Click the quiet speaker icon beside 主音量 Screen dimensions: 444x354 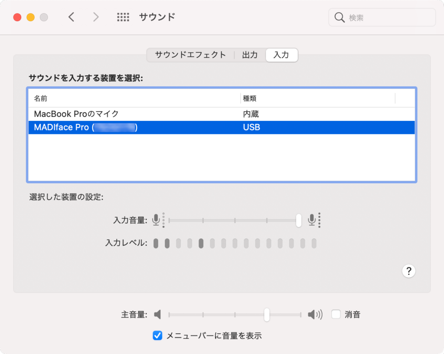(x=157, y=315)
